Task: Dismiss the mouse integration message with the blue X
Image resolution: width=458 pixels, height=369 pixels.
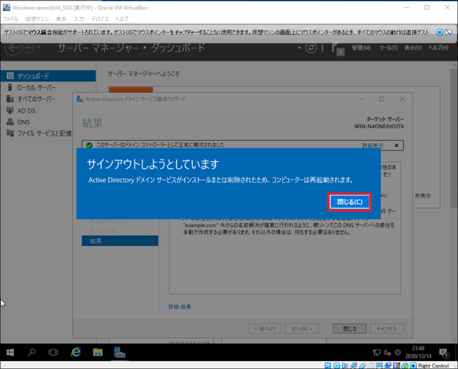Action: [439, 32]
